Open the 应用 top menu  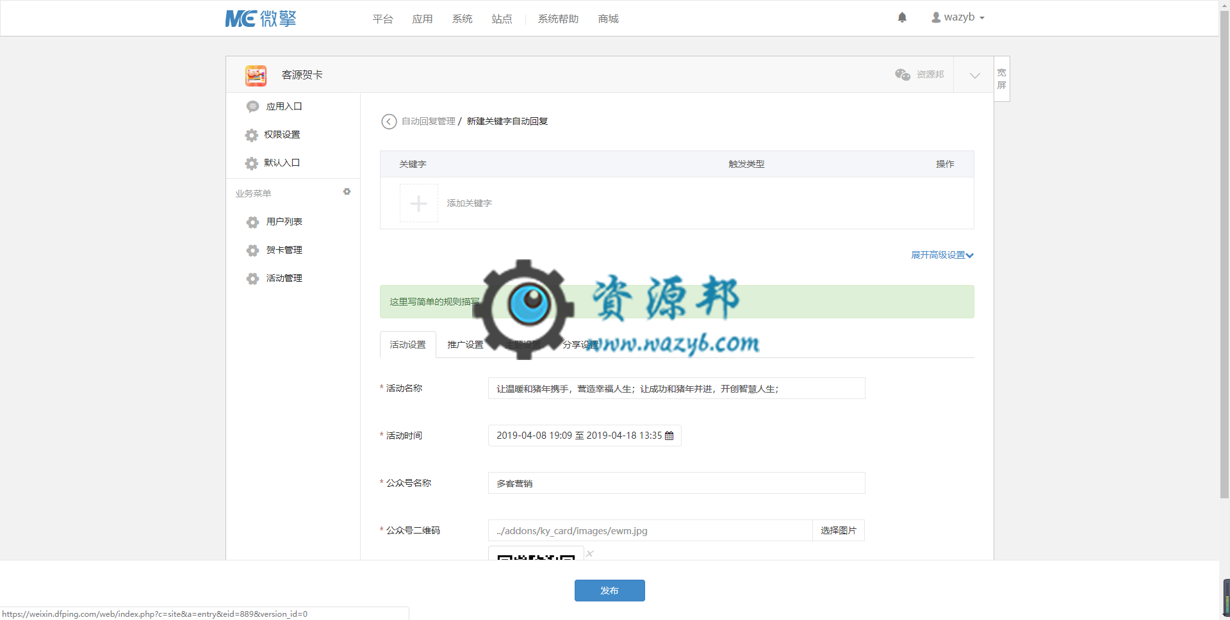(422, 19)
